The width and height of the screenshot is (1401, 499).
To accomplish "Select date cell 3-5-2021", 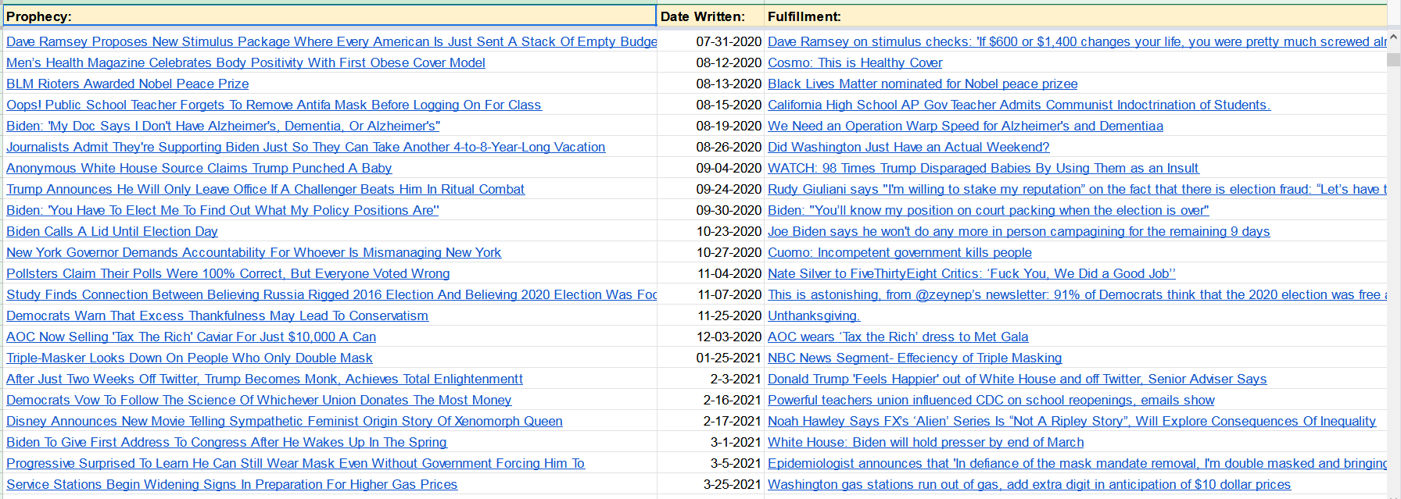I will [x=710, y=464].
